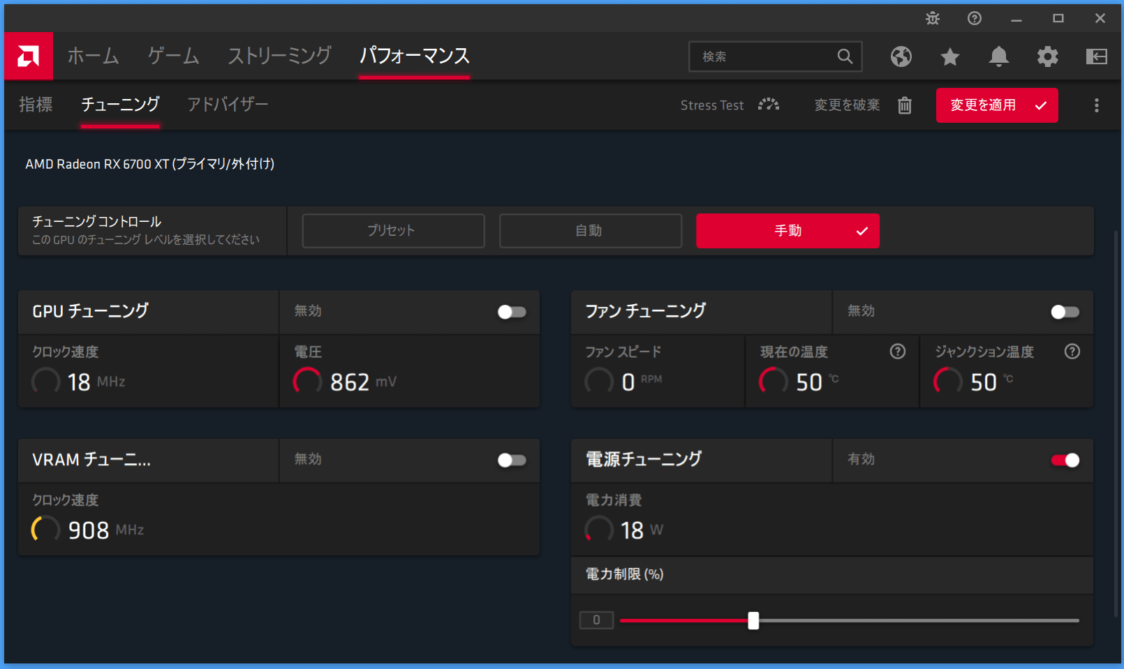Go to the ホーム tab

click(93, 56)
